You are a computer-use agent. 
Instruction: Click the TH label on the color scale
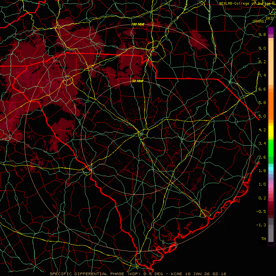(x=263, y=239)
